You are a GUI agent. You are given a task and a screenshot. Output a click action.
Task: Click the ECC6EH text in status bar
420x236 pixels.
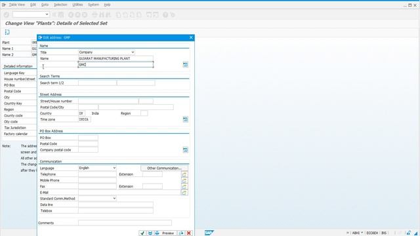click(372, 233)
